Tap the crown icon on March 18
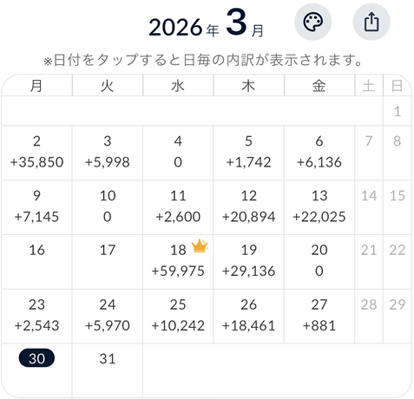This screenshot has height=399, width=414. tap(200, 246)
